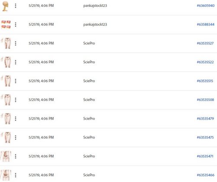Click the skull thumbnail in the first row
The width and height of the screenshot is (217, 182).
click(6, 6)
